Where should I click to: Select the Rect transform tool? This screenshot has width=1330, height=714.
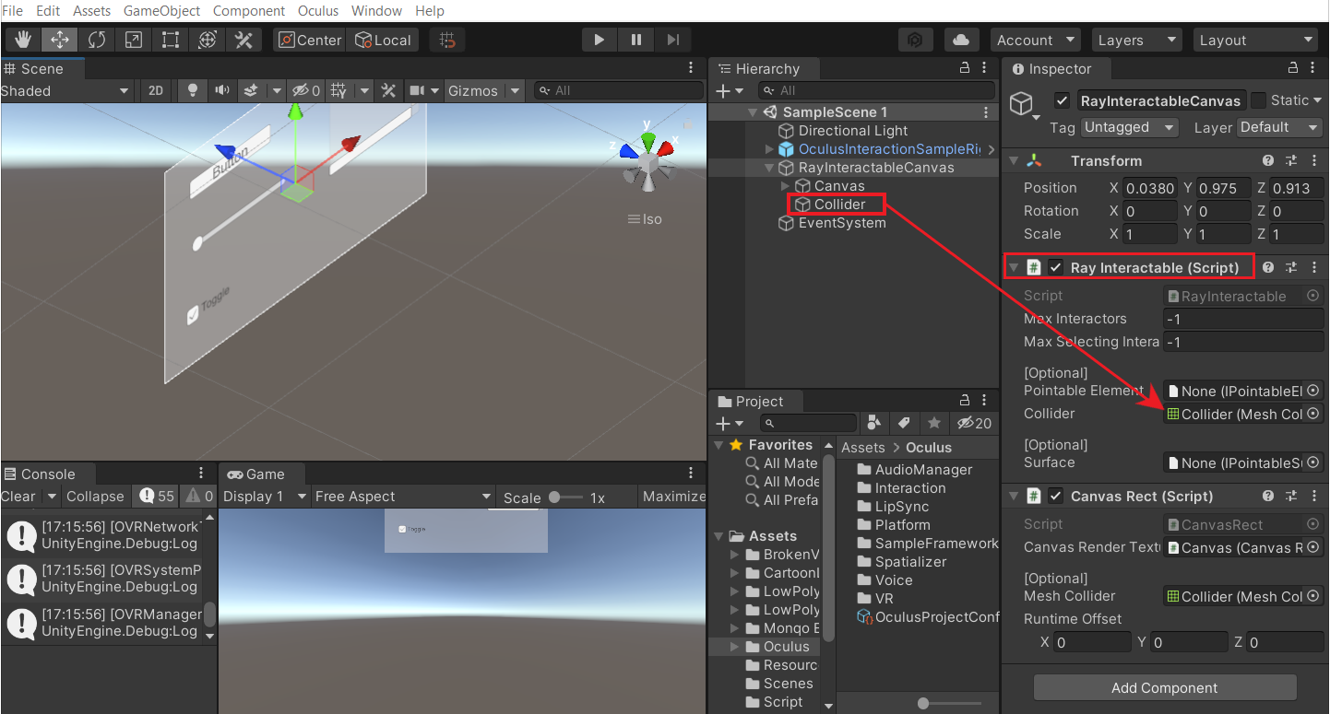click(x=171, y=40)
